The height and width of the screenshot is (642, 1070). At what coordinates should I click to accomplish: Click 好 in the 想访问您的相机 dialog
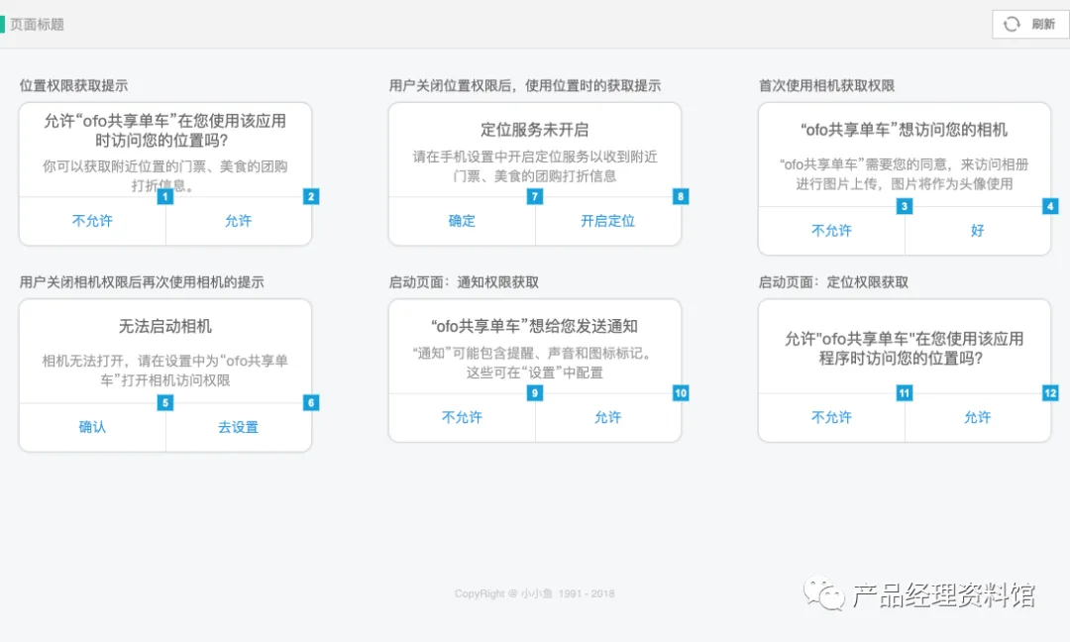point(977,231)
